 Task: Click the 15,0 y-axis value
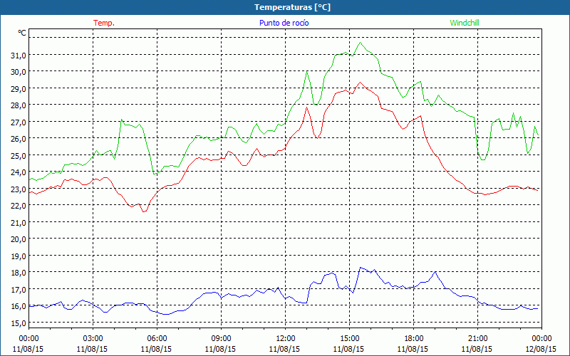point(19,323)
